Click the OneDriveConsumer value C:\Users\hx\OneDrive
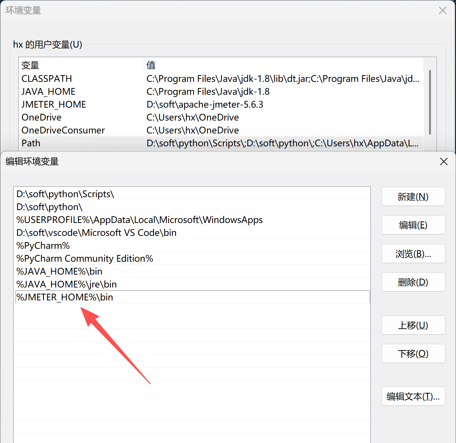This screenshot has height=443, width=456. [x=193, y=130]
